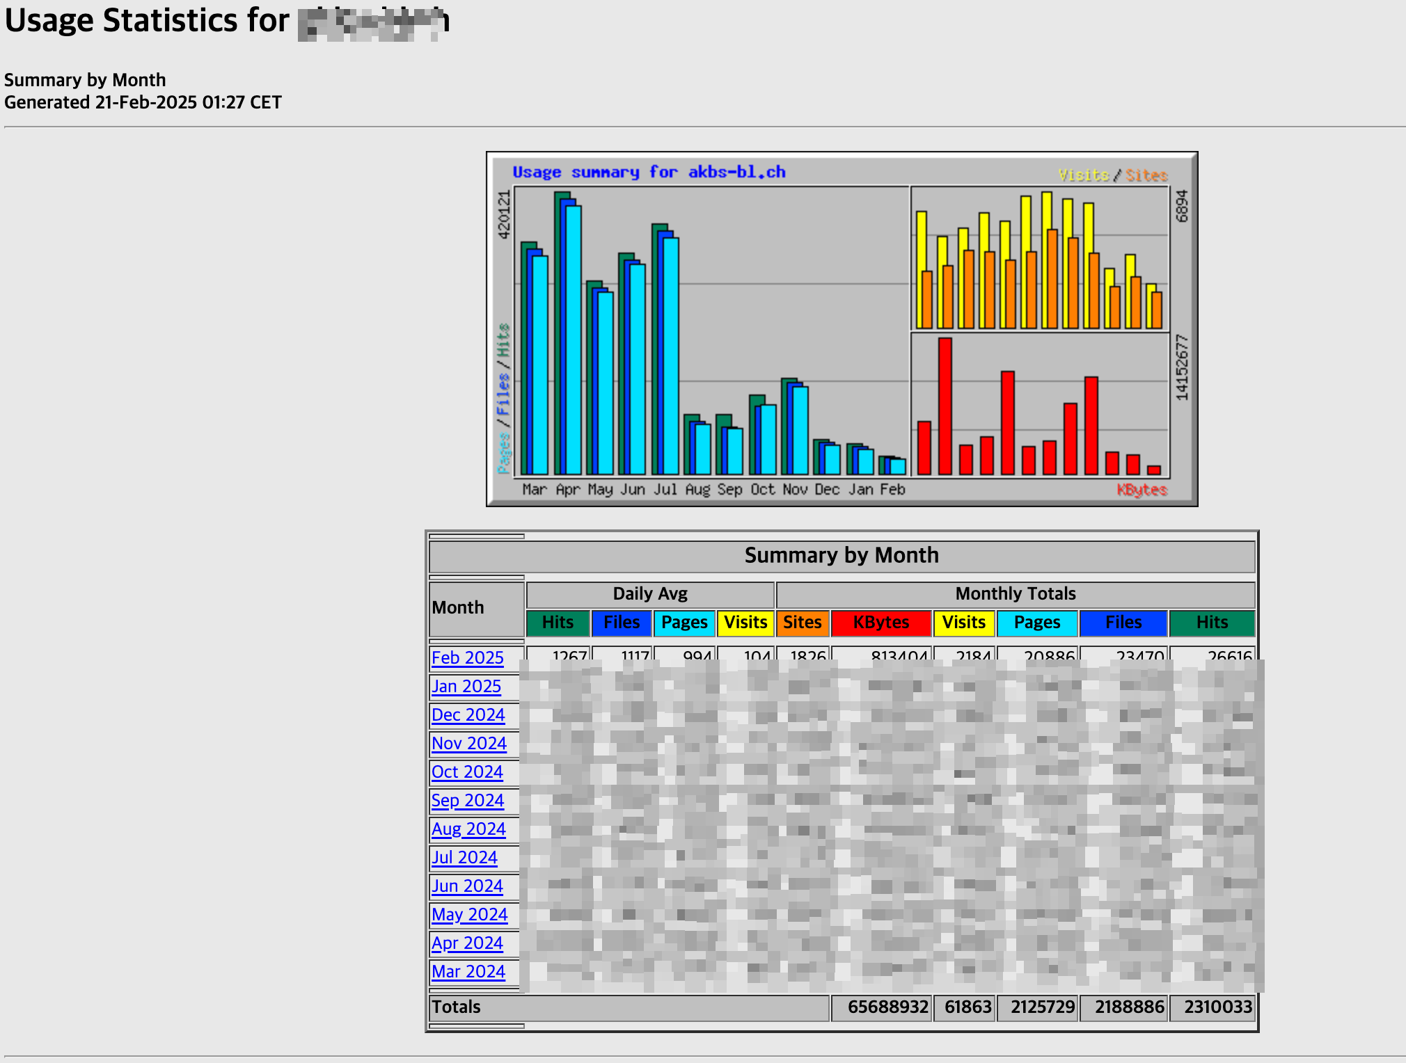Click the May 2024 link

[469, 914]
